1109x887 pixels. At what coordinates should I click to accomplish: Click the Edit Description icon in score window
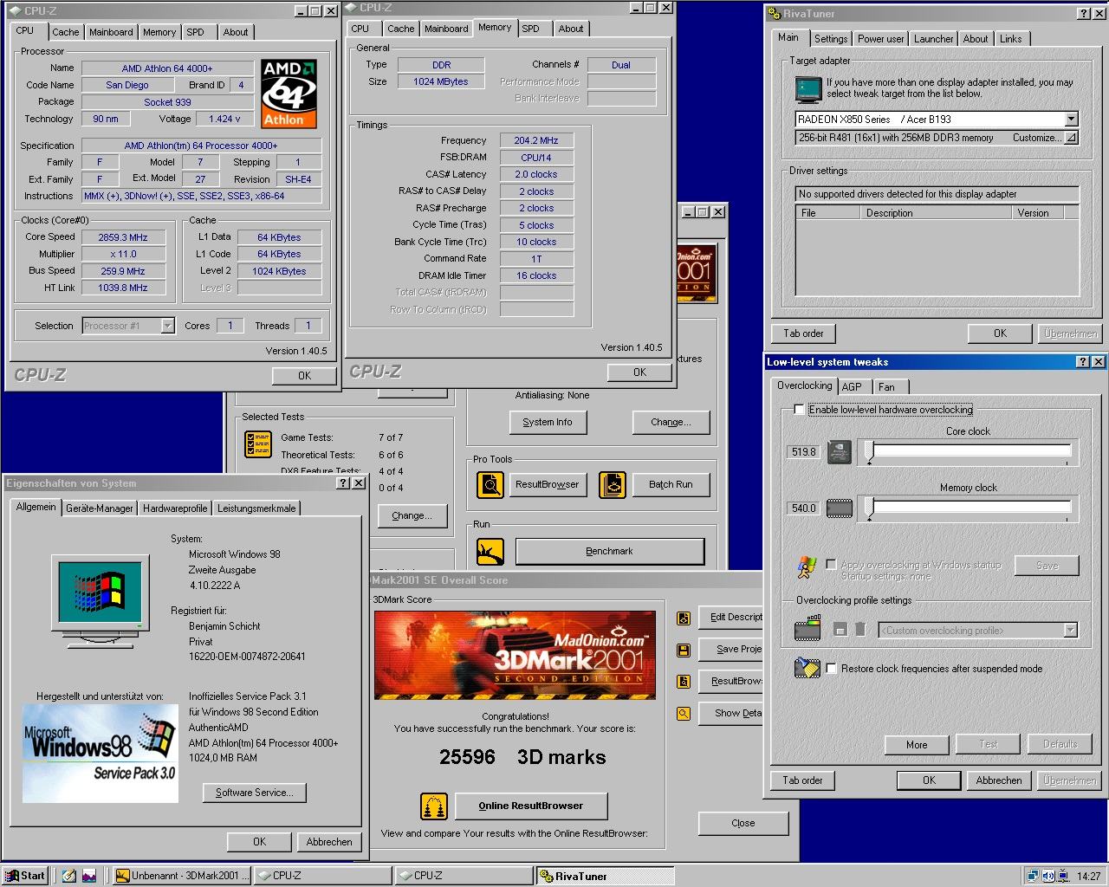click(x=684, y=618)
